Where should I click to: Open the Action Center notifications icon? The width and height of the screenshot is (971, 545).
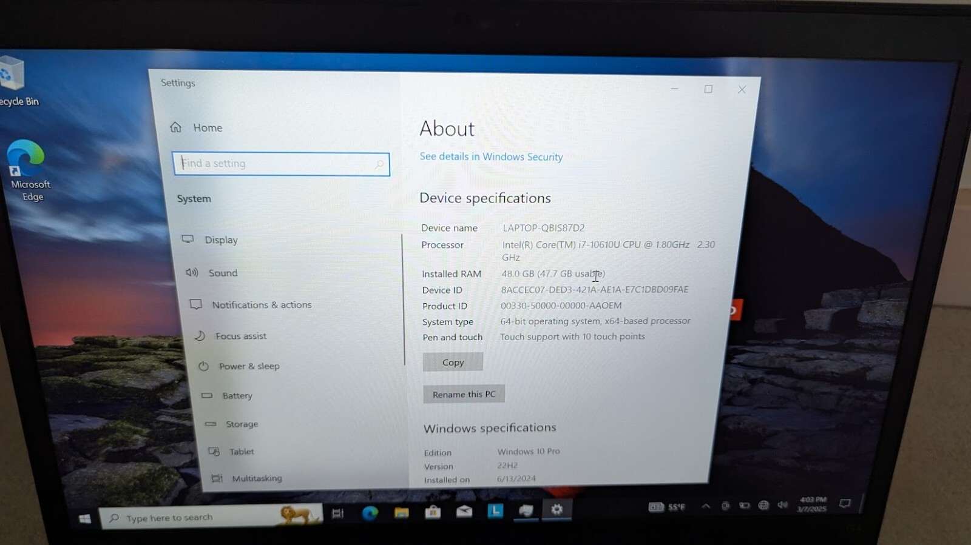pos(845,503)
